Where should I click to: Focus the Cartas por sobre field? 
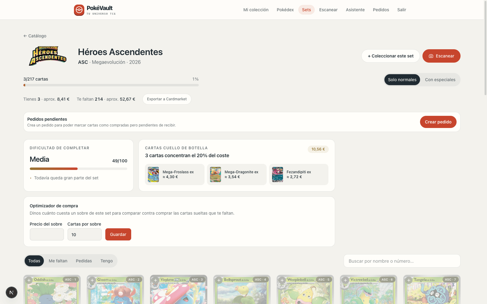(85, 234)
